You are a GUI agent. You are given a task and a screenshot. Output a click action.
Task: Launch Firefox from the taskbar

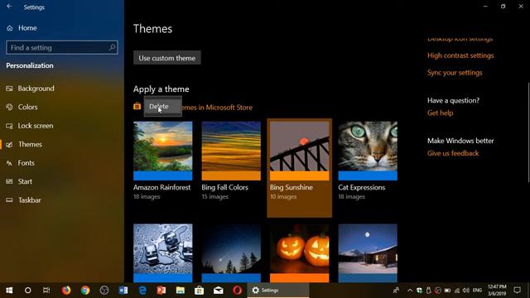click(x=66, y=291)
